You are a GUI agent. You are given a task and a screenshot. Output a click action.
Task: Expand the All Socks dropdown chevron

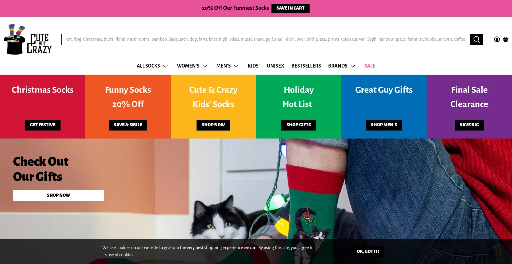(x=165, y=66)
